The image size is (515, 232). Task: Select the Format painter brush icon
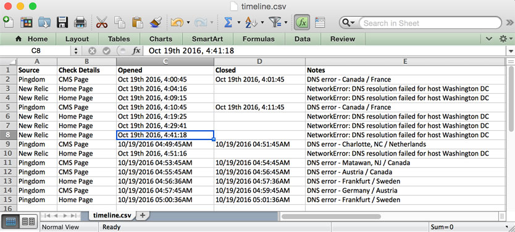[x=156, y=23]
